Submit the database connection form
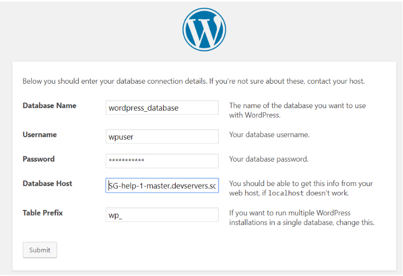403x276 pixels. point(40,250)
